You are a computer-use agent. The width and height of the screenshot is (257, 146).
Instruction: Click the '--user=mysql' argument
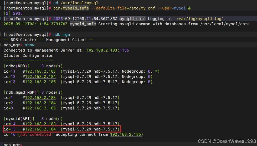coord(172,8)
